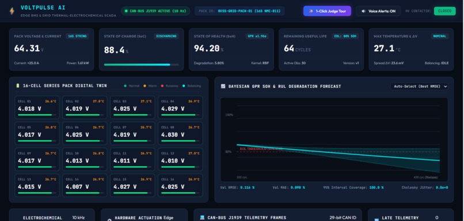Click the red Runaway legend dot
Screen dimensions: 464x221
click(162, 86)
